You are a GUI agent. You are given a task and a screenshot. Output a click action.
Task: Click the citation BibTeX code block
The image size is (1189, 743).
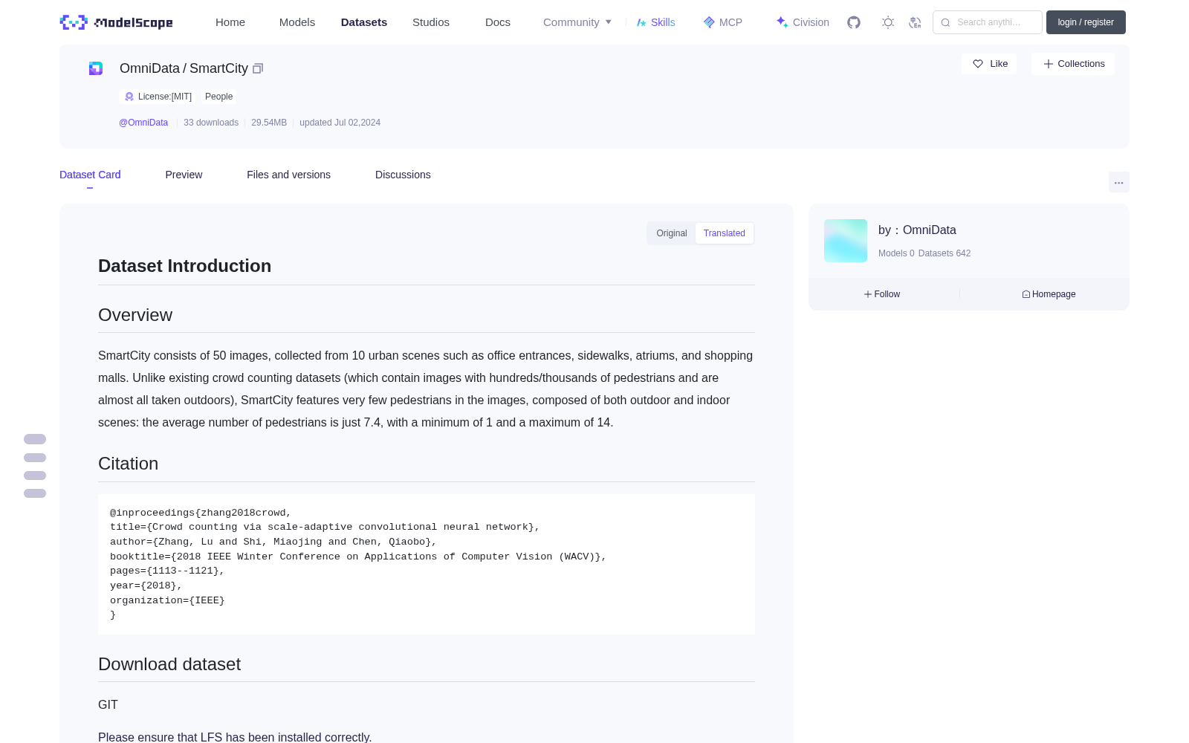427,564
